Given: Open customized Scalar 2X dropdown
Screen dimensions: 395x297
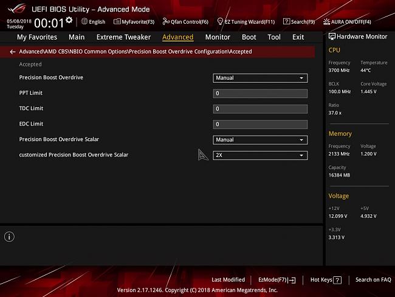Looking at the screenshot, I should pyautogui.click(x=260, y=155).
